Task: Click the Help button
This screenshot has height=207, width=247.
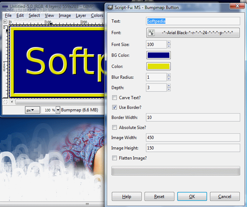Action: (x=127, y=196)
